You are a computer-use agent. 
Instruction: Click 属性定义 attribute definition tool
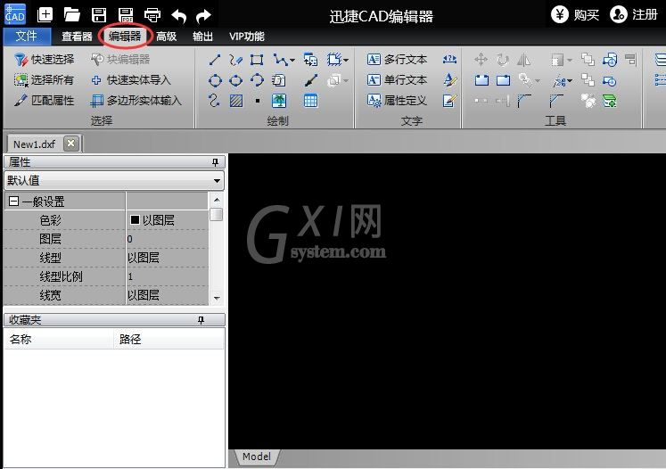tap(397, 101)
